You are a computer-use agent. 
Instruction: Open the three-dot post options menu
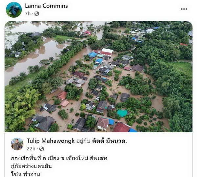[184, 9]
